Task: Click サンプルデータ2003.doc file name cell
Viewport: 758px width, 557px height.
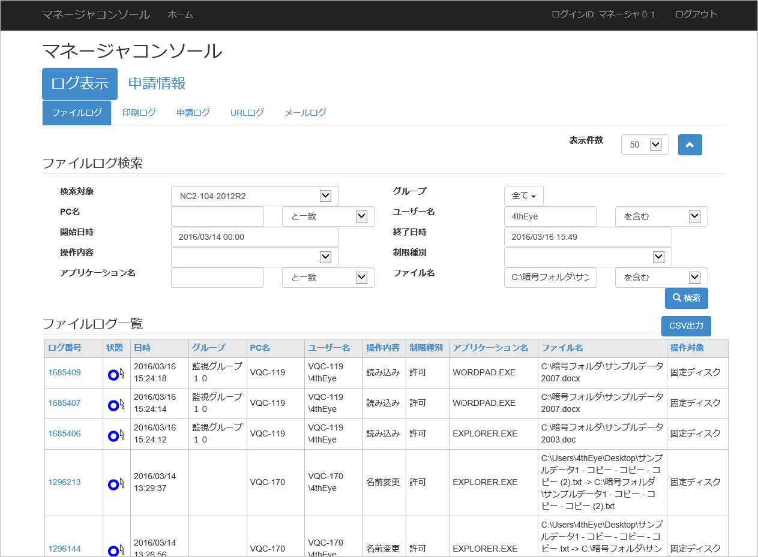Action: [x=602, y=433]
